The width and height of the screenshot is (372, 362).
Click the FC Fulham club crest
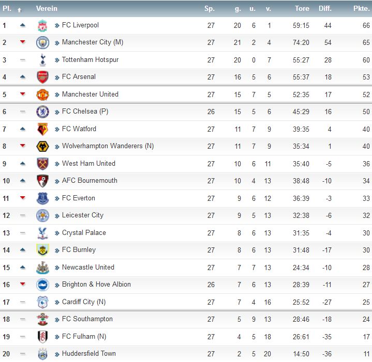click(x=43, y=337)
